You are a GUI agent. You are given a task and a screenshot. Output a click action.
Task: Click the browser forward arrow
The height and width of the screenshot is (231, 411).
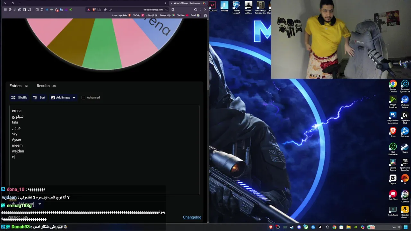point(200,10)
